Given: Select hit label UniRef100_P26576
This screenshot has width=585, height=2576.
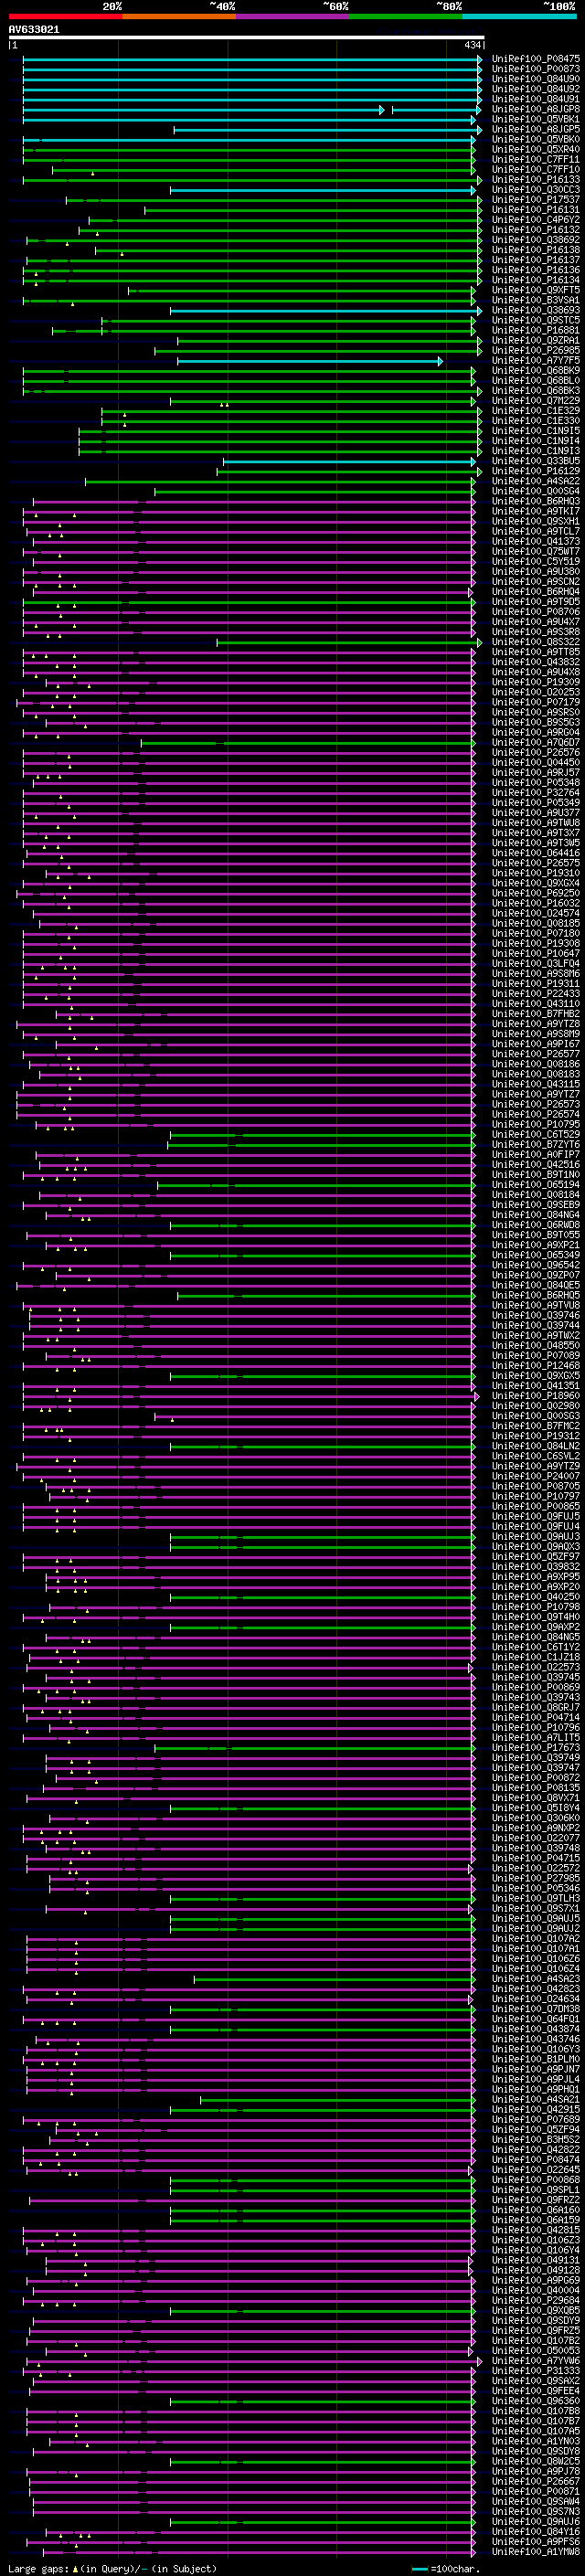Looking at the screenshot, I should 535,753.
